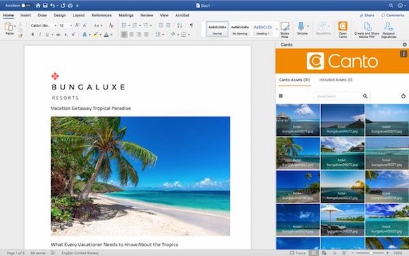Open the Mailings tab
Screen dimensions: 409x256
(126, 16)
